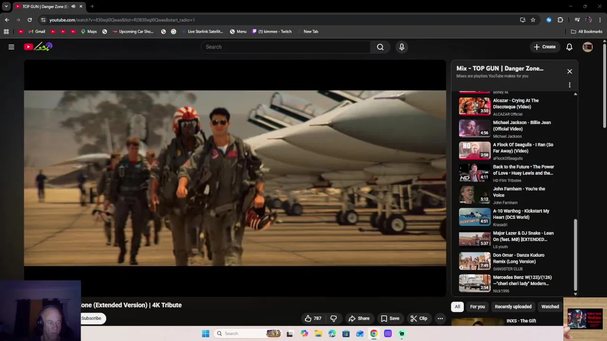This screenshot has width=607, height=341.
Task: Open media controls music note icon
Action: pos(577,20)
